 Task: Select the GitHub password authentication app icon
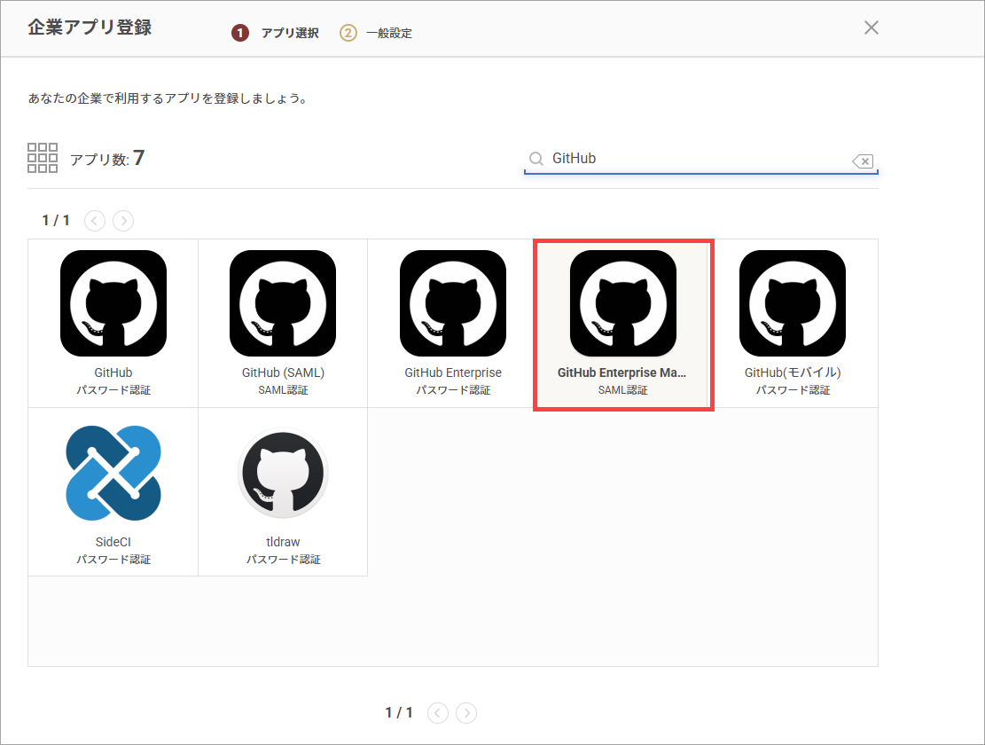tap(113, 303)
